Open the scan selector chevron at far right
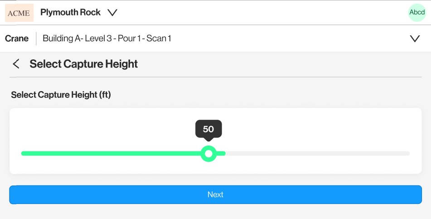Viewport: 431px width, 219px height. click(x=415, y=39)
